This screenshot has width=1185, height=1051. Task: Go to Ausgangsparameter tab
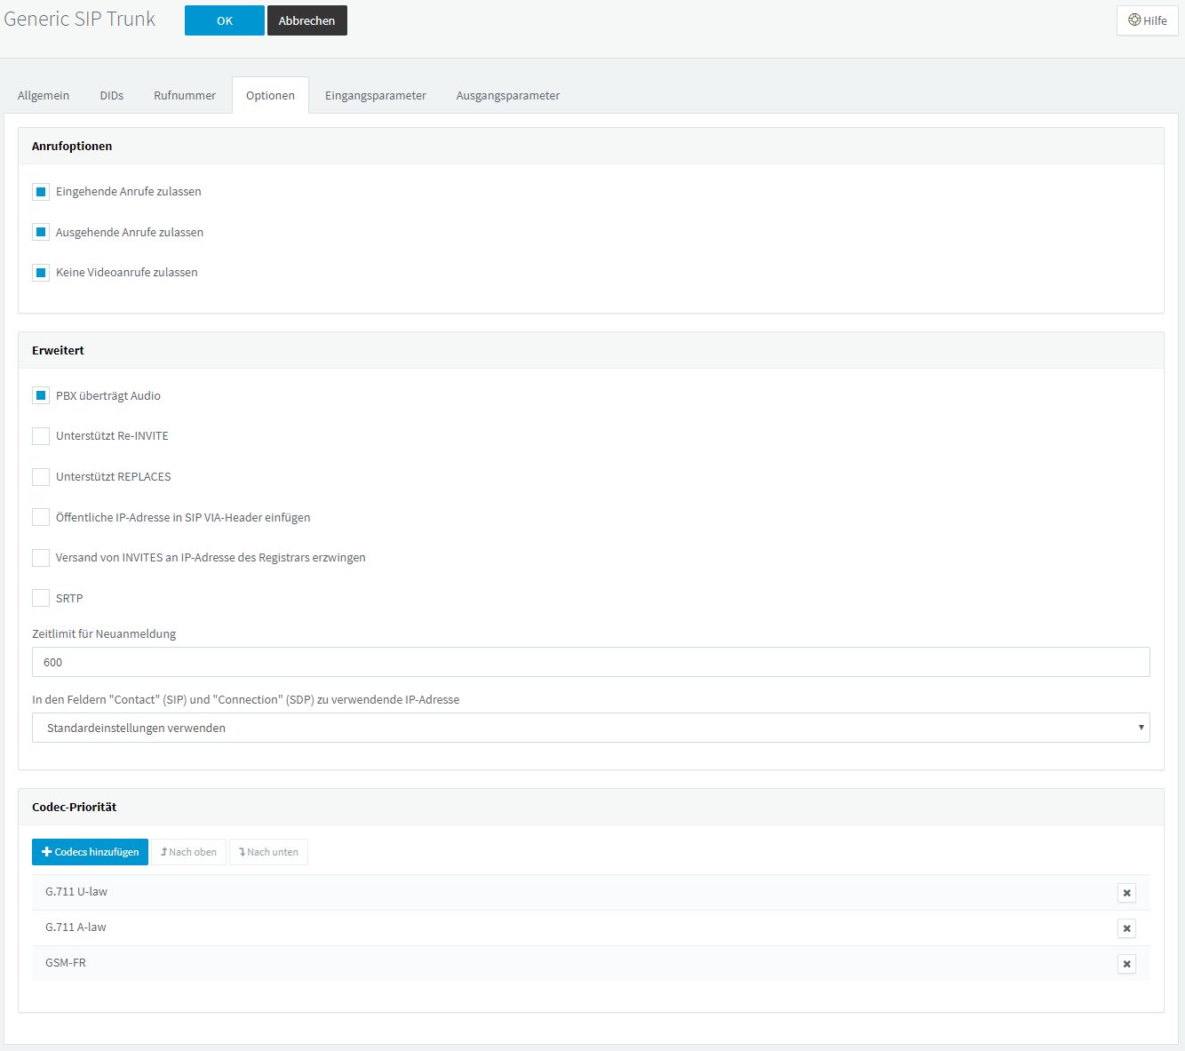508,95
